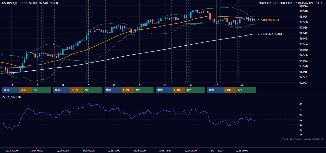Viewport: 326px width, 153px height.
Task: Click the 2/24 00:00 time axis label
Action: click(37, 150)
